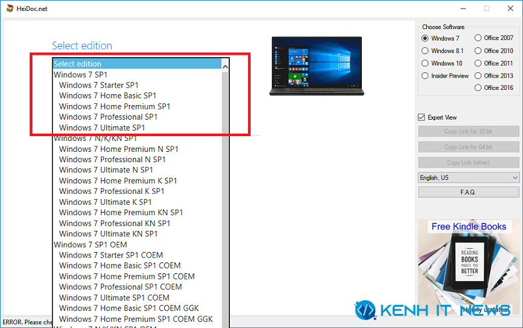Select the Windows 7 radio button
The width and height of the screenshot is (523, 328).
click(424, 38)
